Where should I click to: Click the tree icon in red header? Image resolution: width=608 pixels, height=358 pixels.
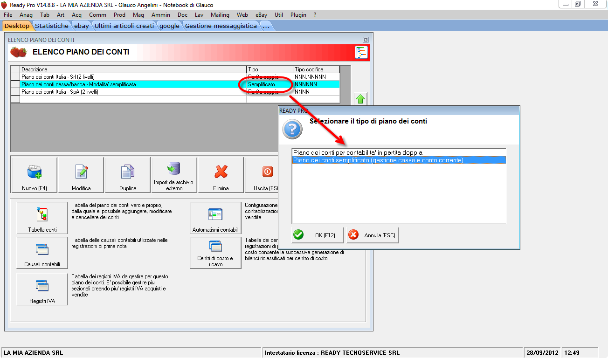(361, 52)
